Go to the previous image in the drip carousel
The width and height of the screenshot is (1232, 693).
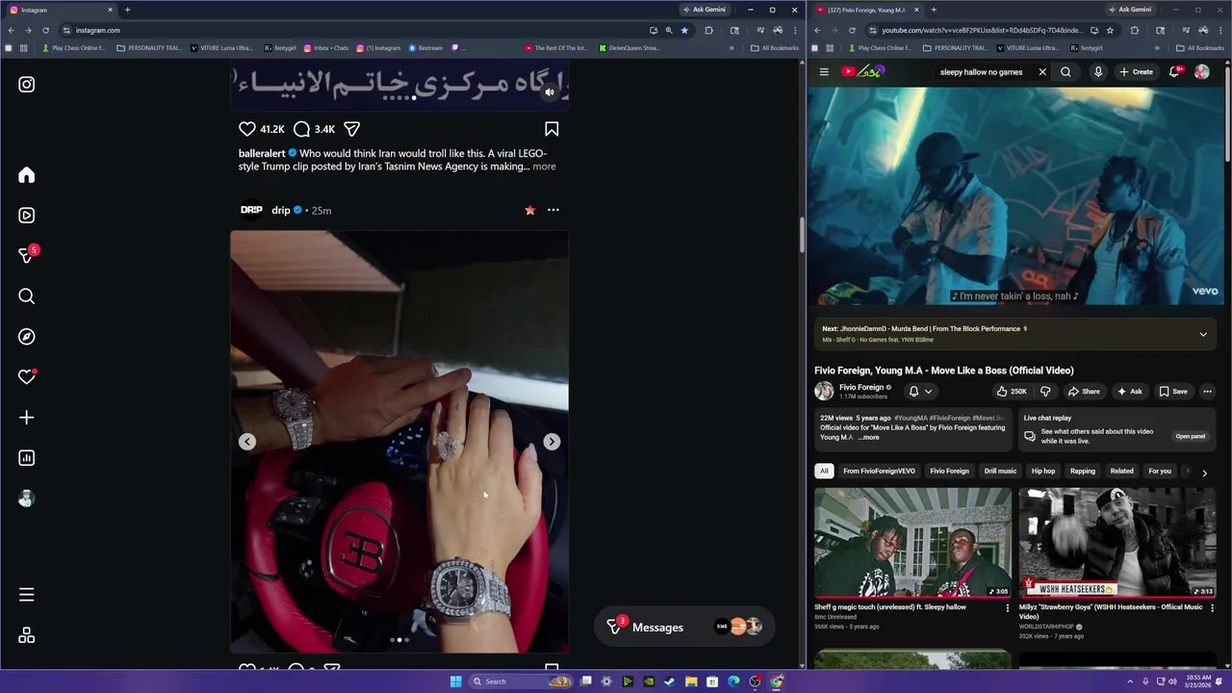[x=247, y=442]
